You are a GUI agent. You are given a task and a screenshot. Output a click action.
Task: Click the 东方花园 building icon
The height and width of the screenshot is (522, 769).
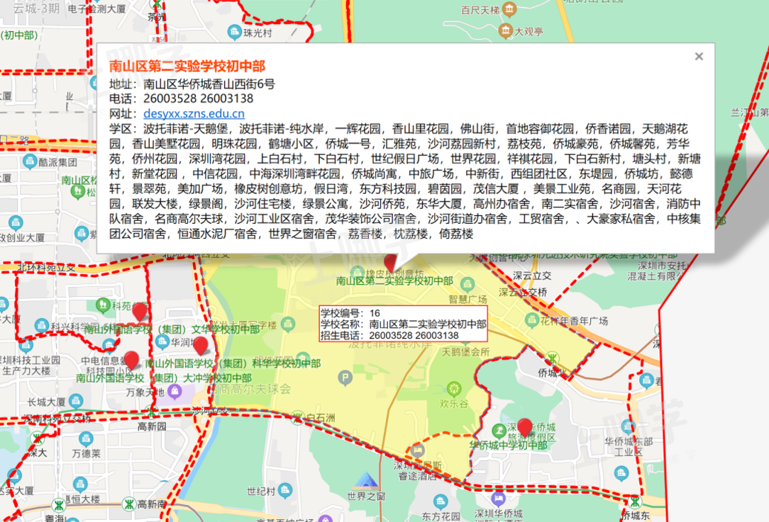(x=441, y=501)
